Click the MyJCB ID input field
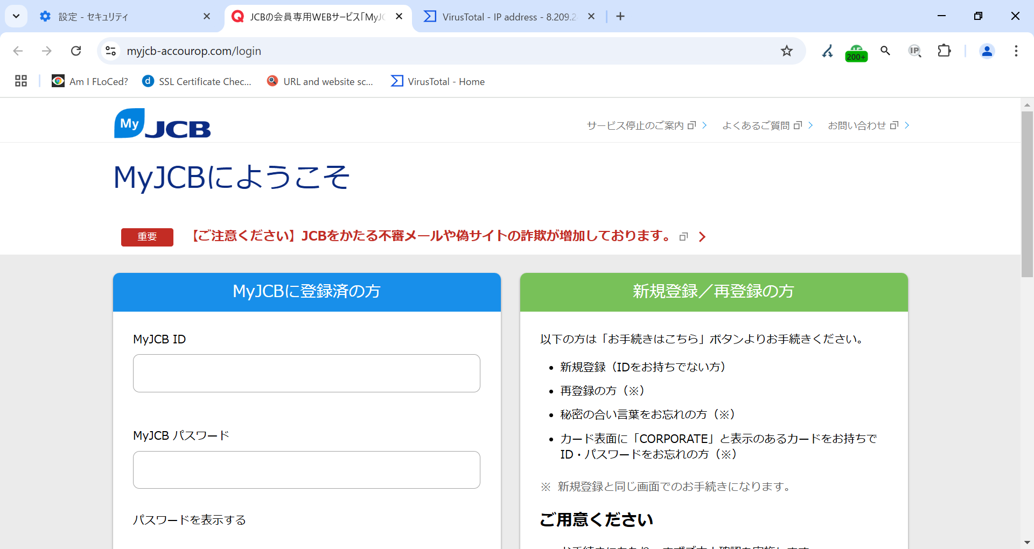 click(306, 373)
